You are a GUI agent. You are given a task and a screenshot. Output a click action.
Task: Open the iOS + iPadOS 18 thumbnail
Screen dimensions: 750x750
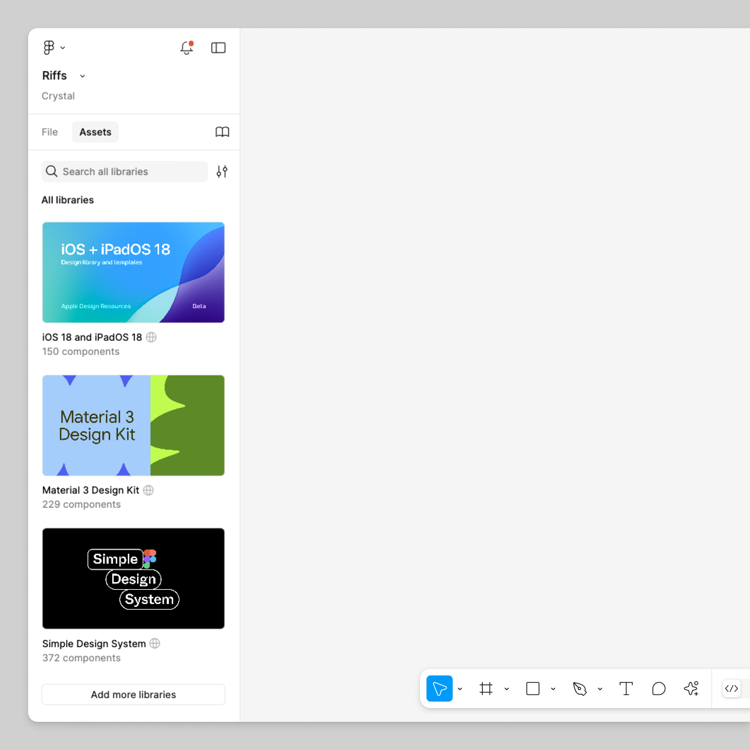pyautogui.click(x=134, y=272)
